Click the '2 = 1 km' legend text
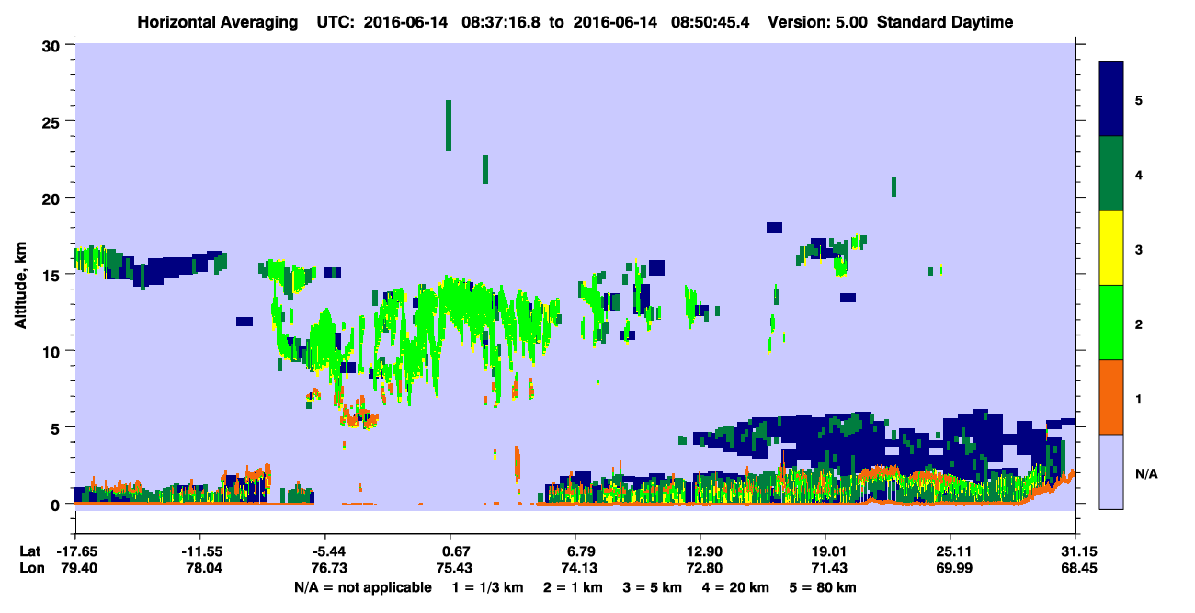 click(x=575, y=587)
